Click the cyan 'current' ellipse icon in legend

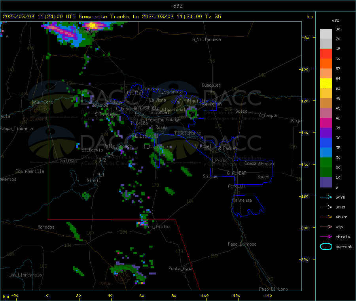tap(326, 246)
